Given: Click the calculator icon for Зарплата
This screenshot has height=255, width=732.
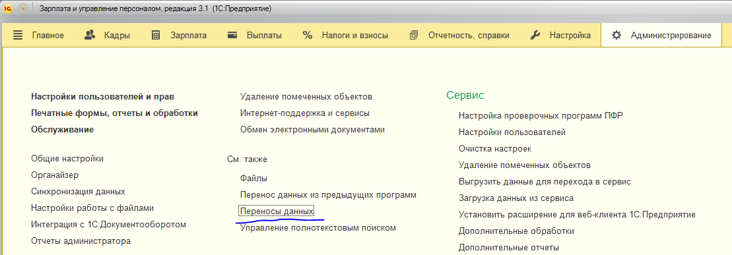Looking at the screenshot, I should (156, 36).
